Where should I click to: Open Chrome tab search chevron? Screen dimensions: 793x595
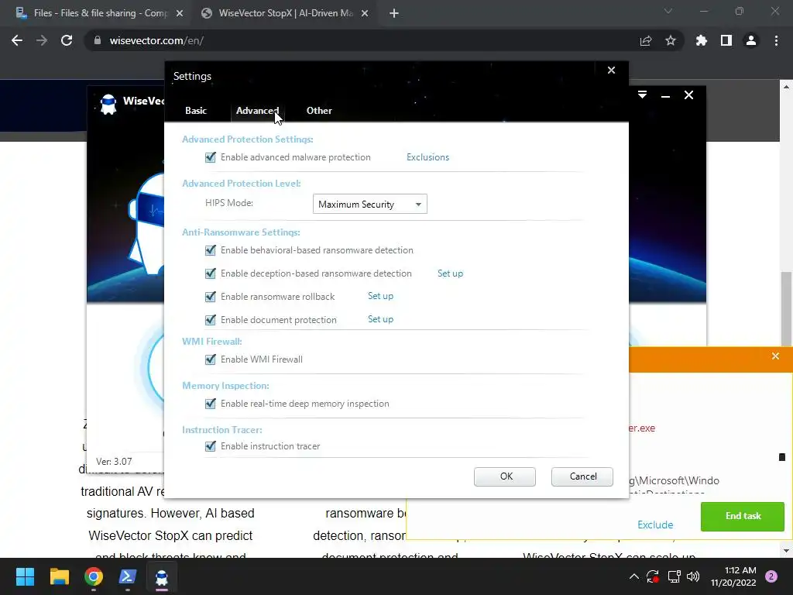point(668,11)
